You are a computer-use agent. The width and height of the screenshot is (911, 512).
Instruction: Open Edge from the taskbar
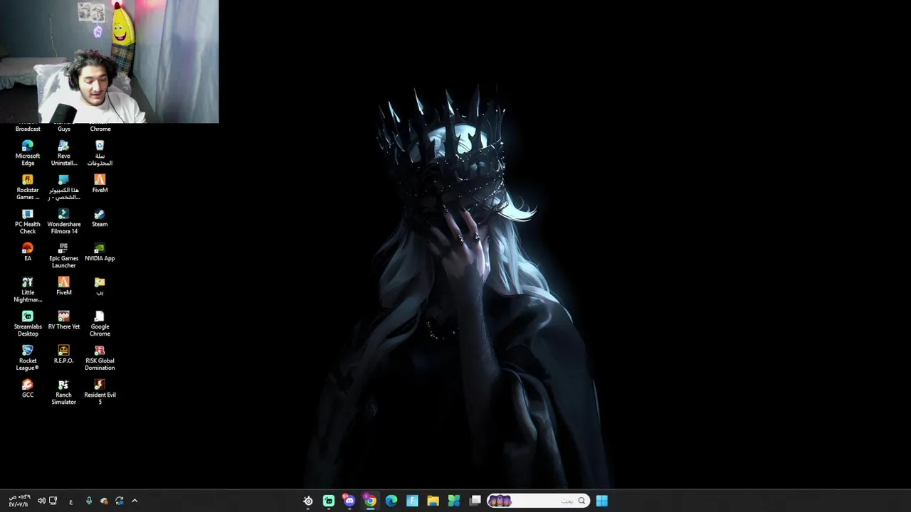pyautogui.click(x=391, y=501)
